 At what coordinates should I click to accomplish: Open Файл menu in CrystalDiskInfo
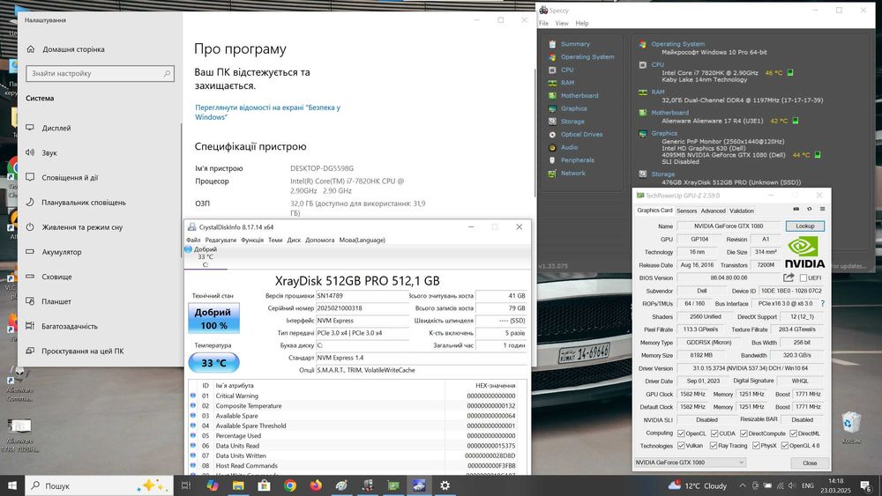point(193,240)
